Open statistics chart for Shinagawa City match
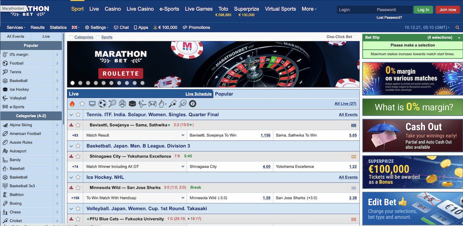 [71, 156]
